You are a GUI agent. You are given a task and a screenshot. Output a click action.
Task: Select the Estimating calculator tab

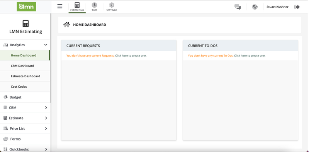pyautogui.click(x=77, y=7)
